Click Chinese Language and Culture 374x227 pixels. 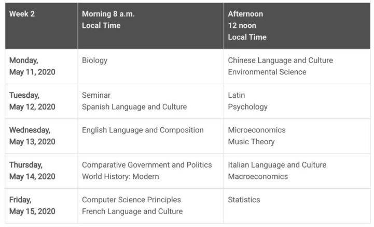[x=280, y=60]
